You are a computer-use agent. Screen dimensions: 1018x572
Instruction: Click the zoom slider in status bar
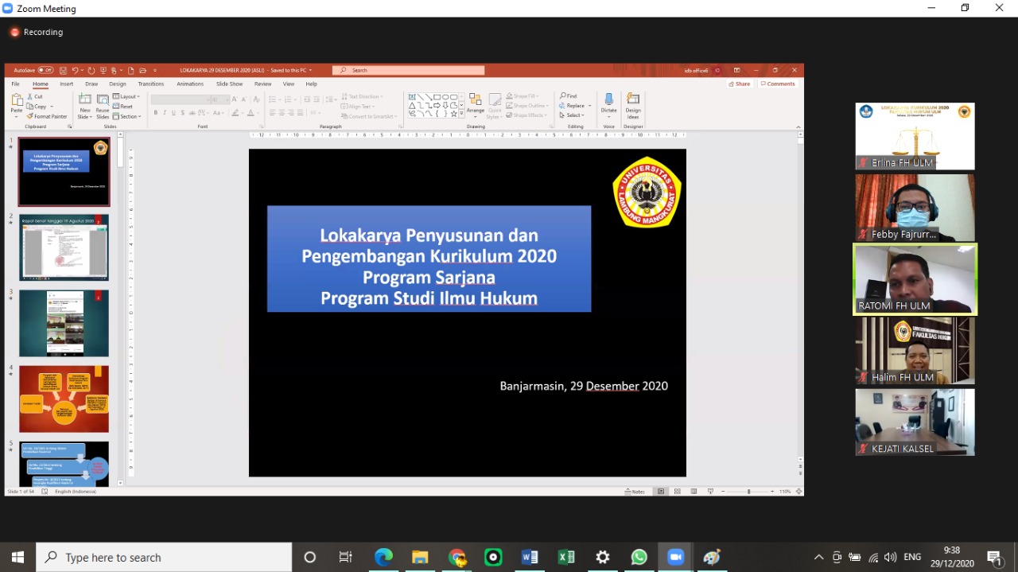coord(748,492)
